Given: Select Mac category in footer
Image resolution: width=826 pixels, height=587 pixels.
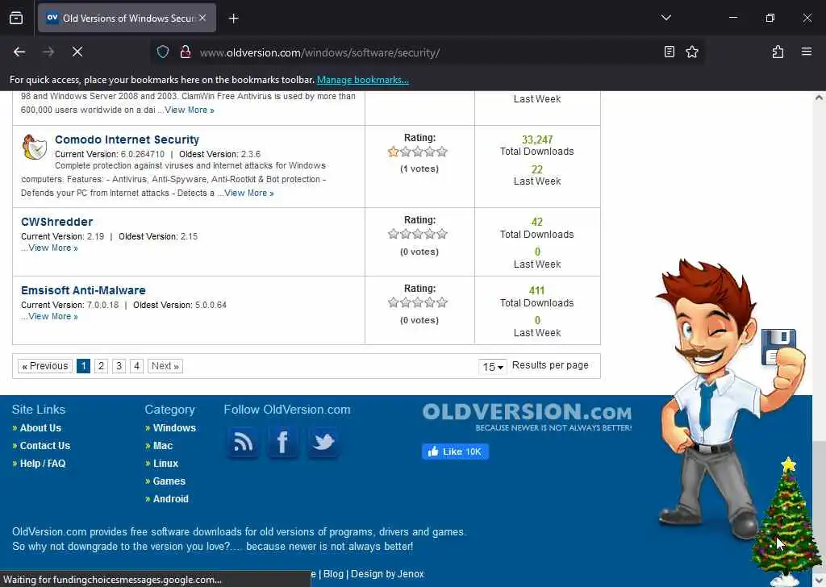Looking at the screenshot, I should [x=163, y=446].
